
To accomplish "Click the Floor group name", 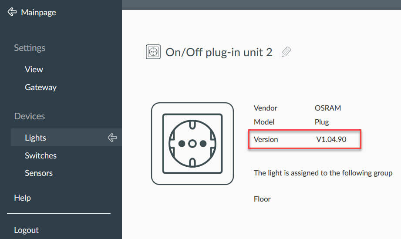I will point(262,199).
